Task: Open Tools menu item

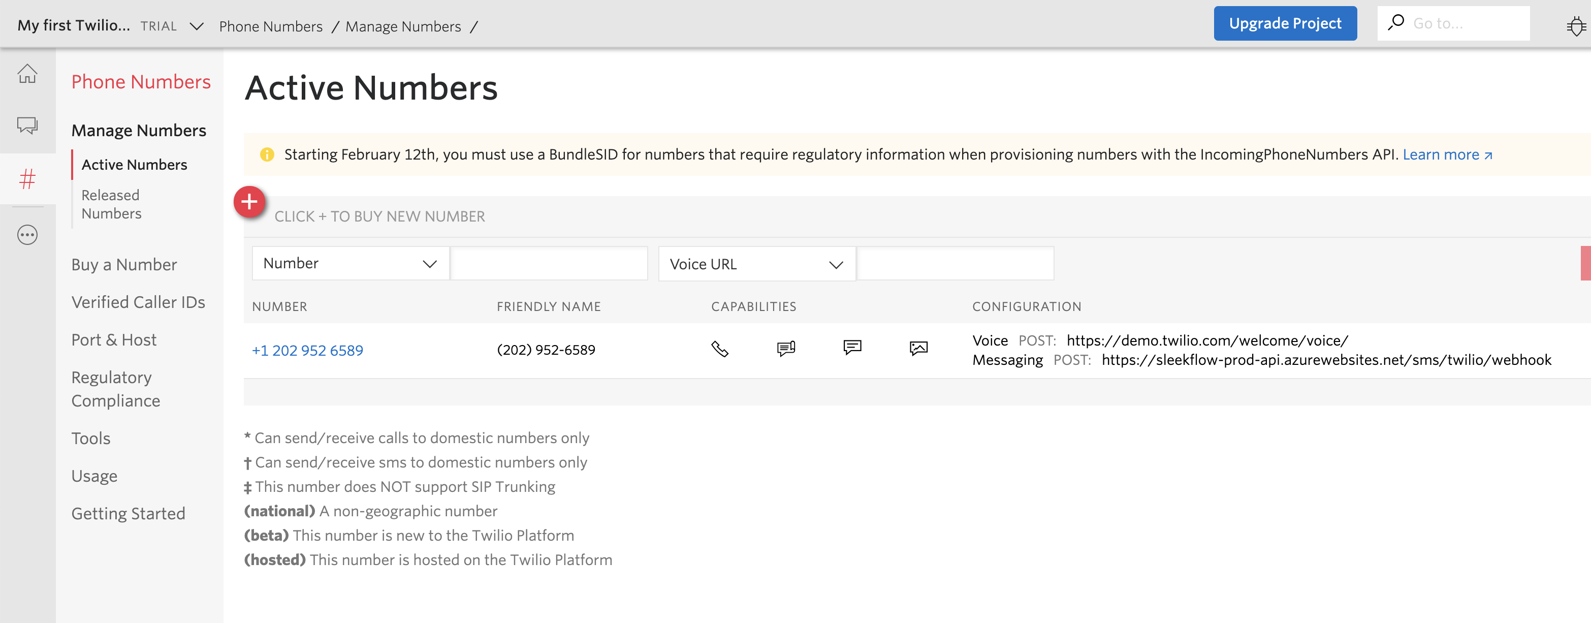Action: [90, 438]
